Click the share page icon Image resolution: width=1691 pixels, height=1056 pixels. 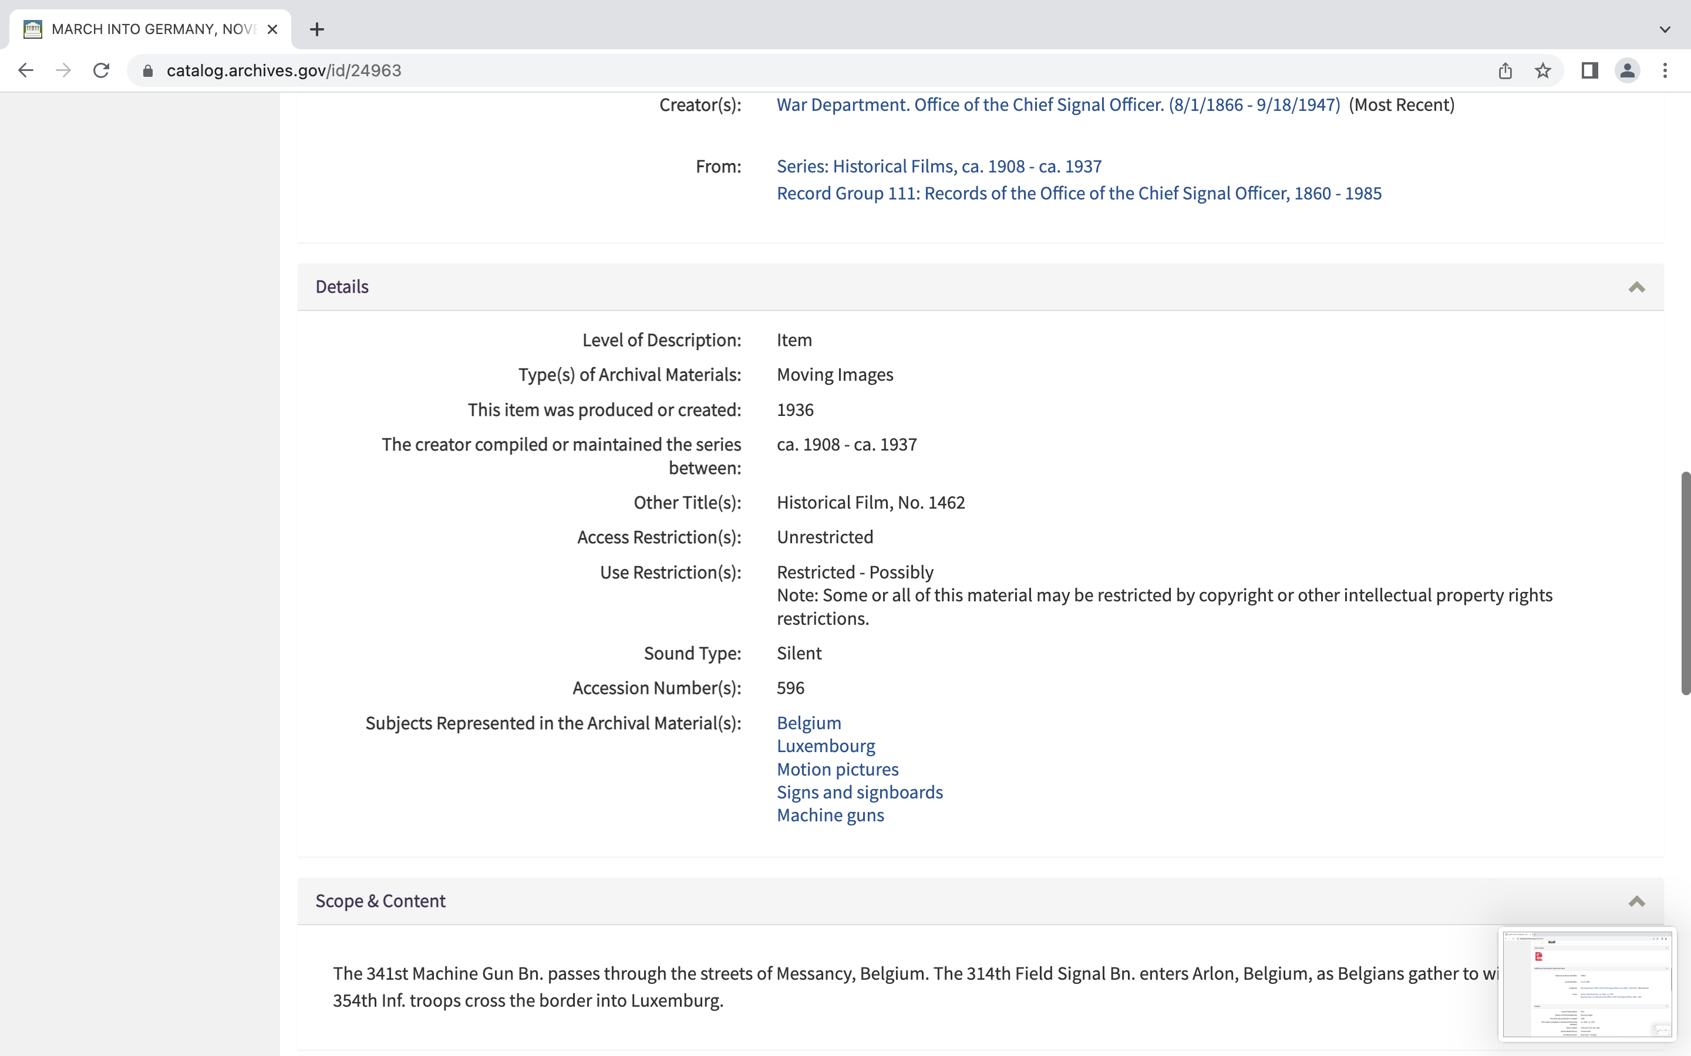click(x=1505, y=70)
